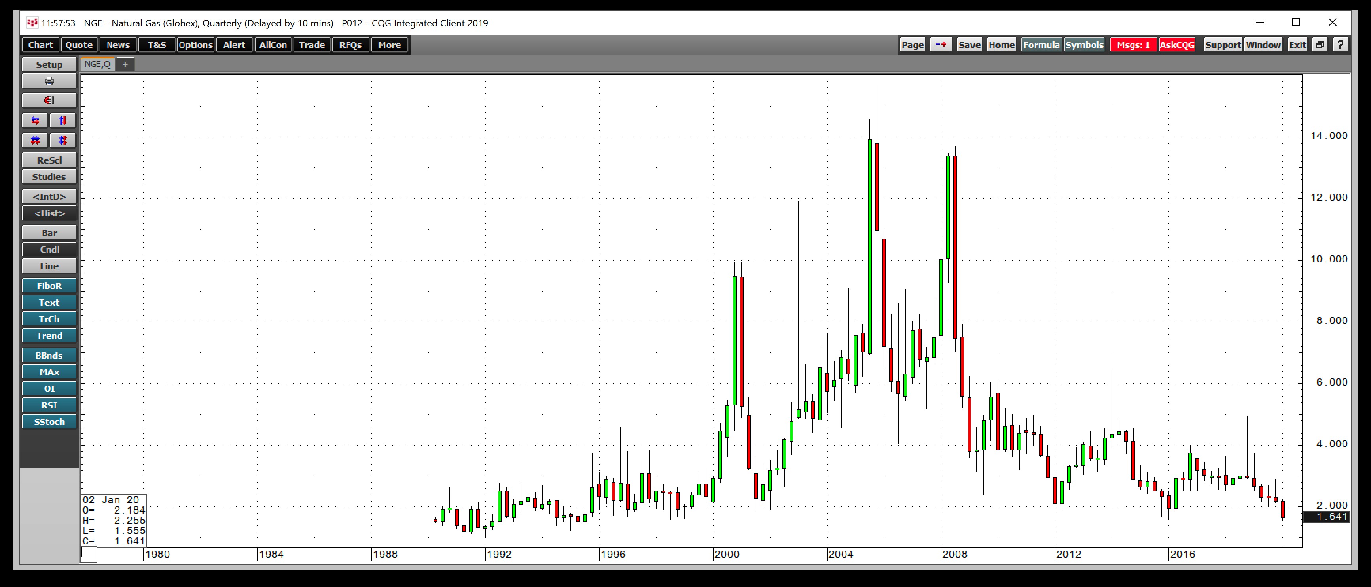This screenshot has width=1371, height=587.
Task: Select the Cndl candlestick chart type
Action: pyautogui.click(x=49, y=249)
